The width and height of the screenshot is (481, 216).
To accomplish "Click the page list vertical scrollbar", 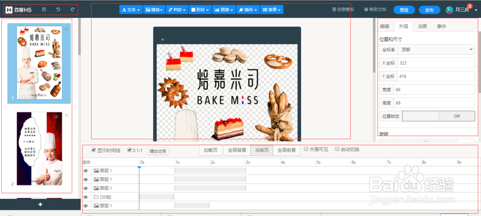I will click(79, 37).
